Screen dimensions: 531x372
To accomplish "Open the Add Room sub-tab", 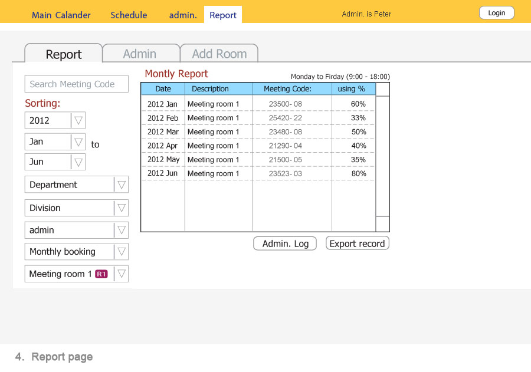I will click(x=219, y=54).
